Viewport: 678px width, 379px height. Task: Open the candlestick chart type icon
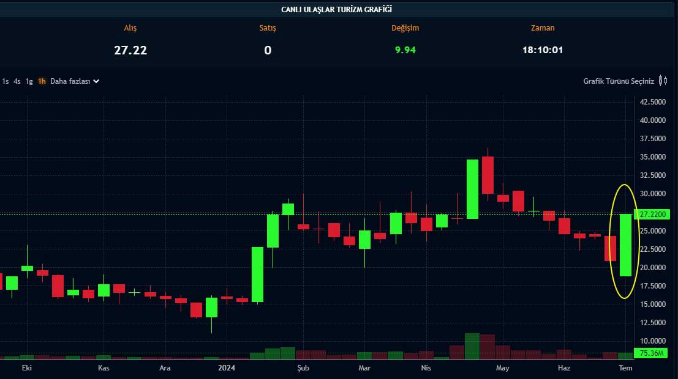click(x=663, y=81)
